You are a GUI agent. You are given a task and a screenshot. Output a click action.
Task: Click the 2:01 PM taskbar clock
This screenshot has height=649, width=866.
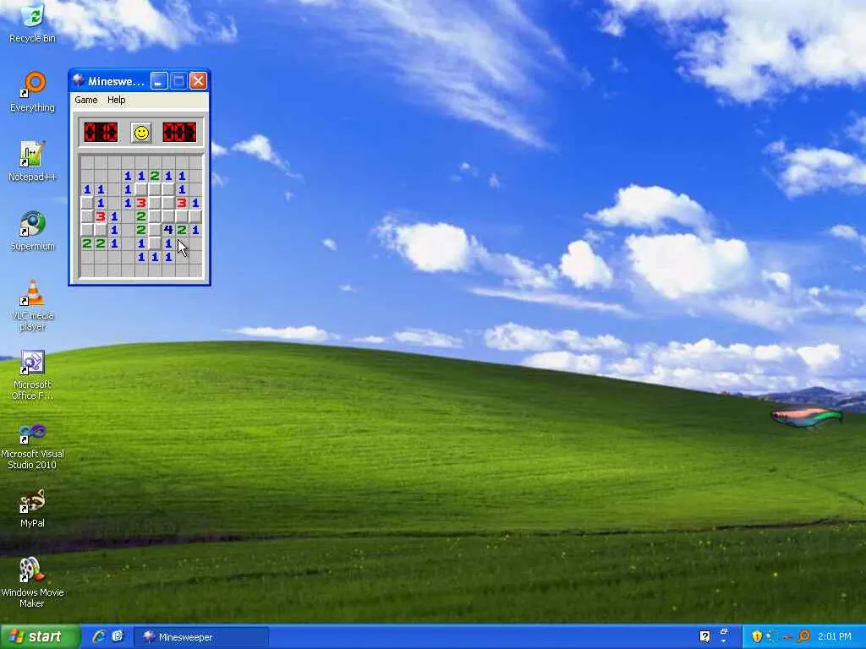[835, 637]
